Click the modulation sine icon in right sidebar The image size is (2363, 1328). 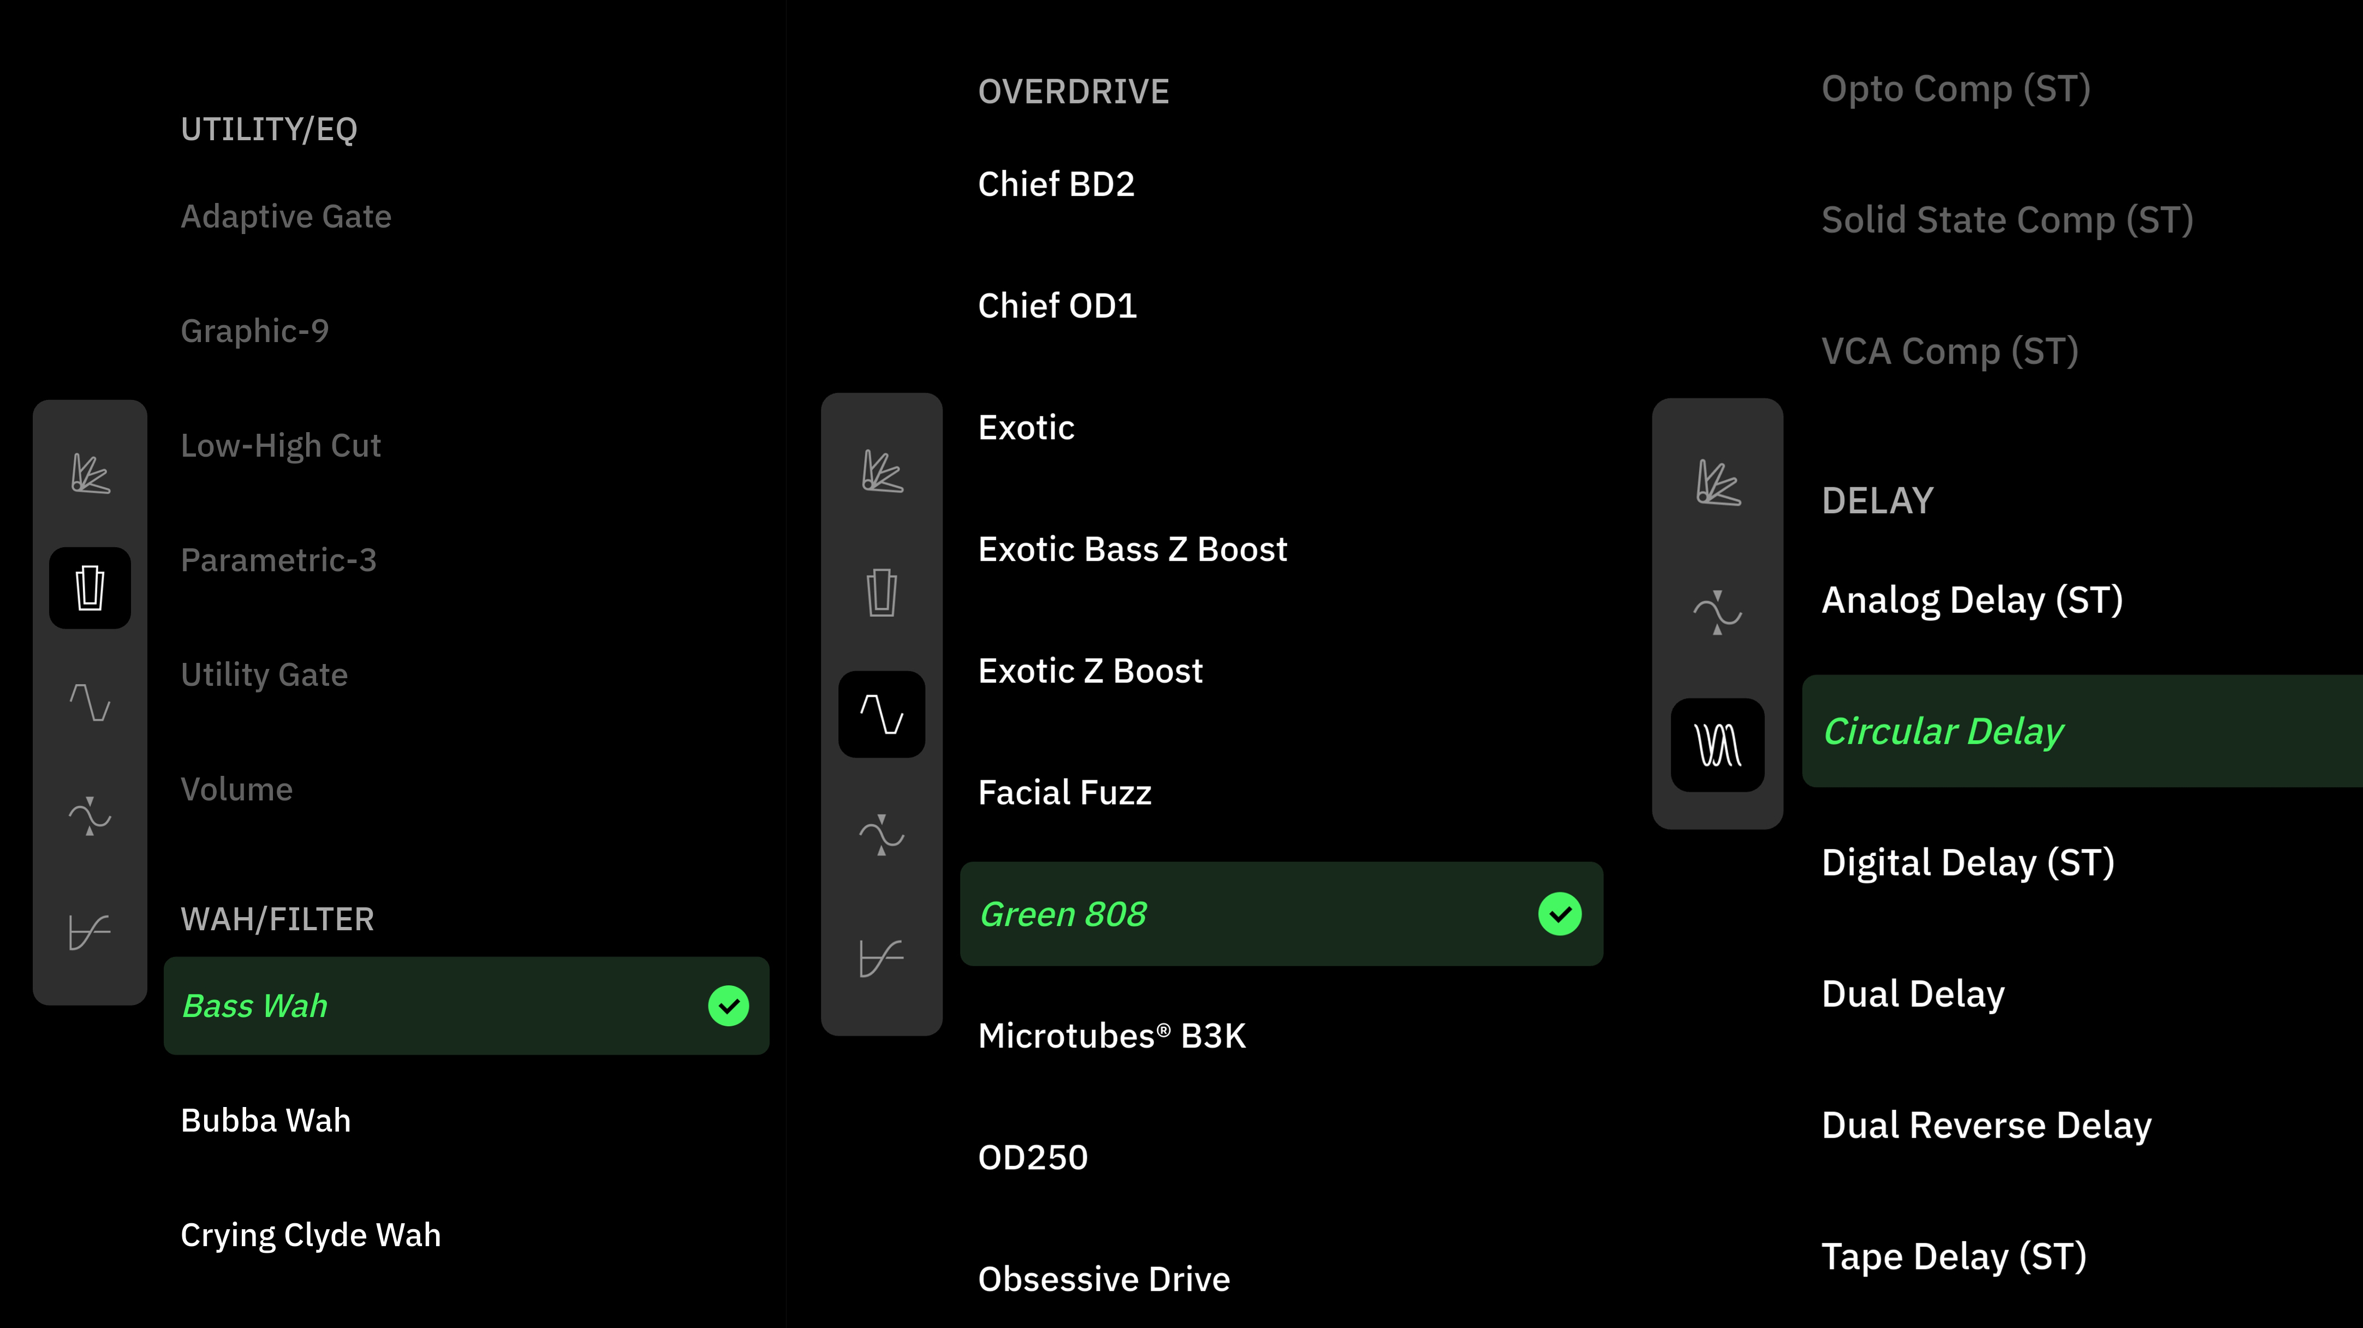click(x=1717, y=613)
